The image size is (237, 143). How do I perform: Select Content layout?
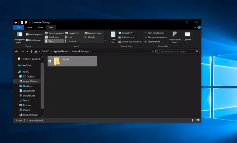point(70,41)
